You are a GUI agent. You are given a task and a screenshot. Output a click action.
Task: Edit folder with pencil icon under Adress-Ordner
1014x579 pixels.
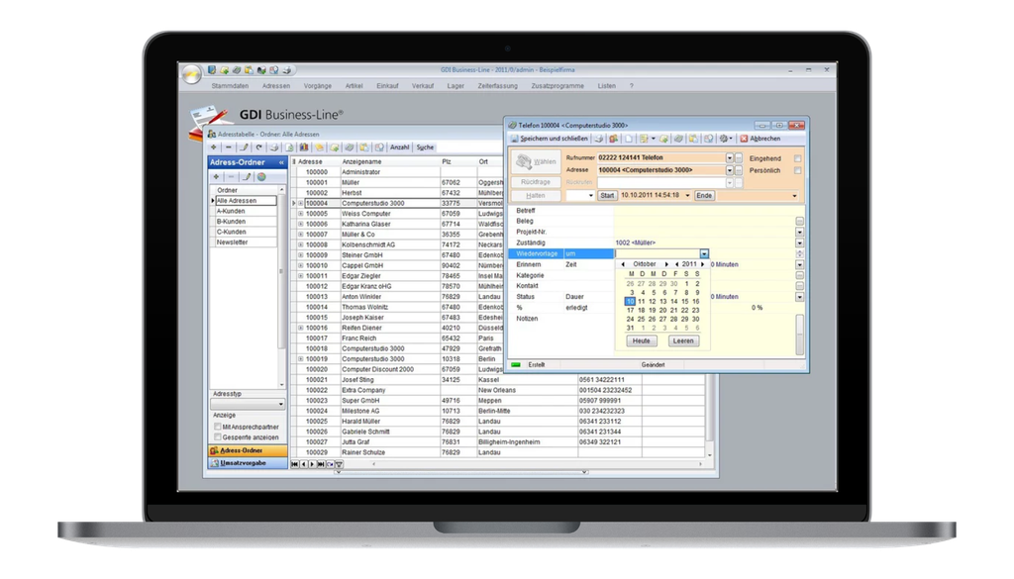tap(247, 176)
